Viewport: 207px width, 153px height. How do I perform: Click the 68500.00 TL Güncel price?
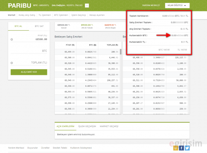click(64, 25)
